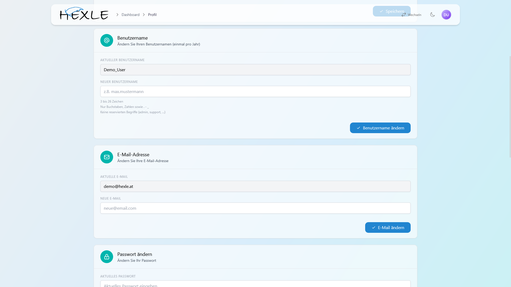Viewport: 511px width, 287px height.
Task: Click the chevron before Profil breadcrumb
Action: pyautogui.click(x=144, y=15)
